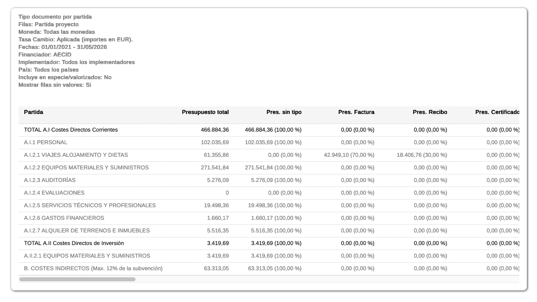Select the TOTAL A.I Costes Directos Corrientes row

coord(71,130)
